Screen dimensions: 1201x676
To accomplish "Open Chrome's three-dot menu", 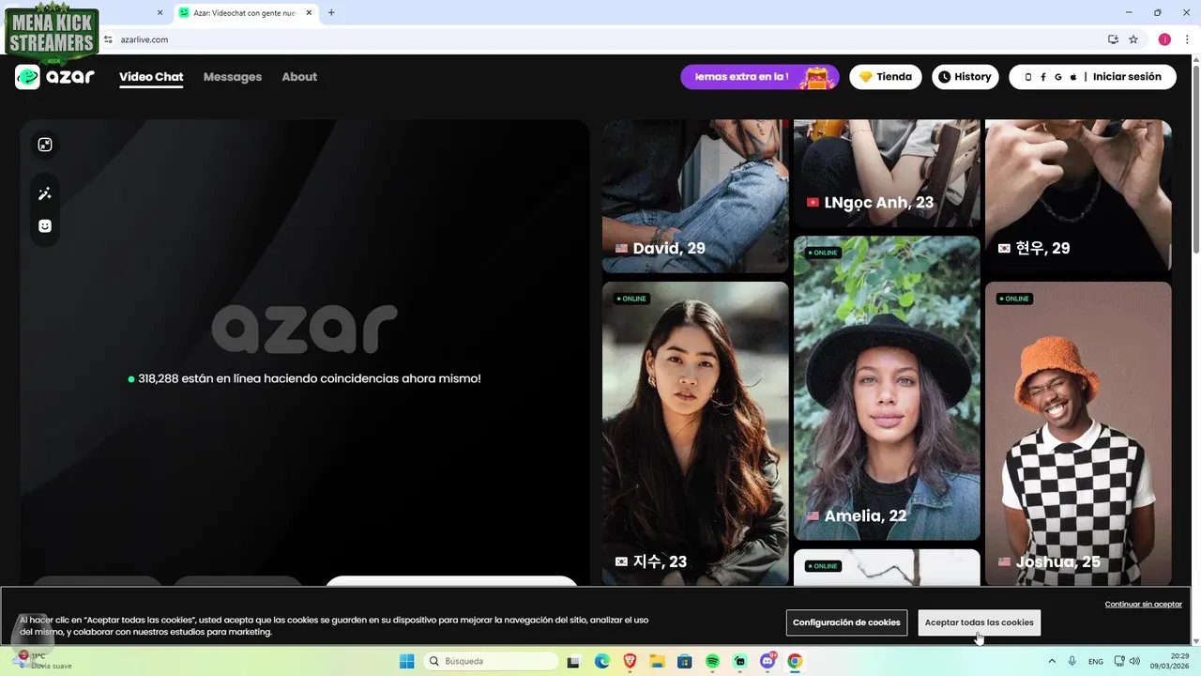I will 1186,39.
